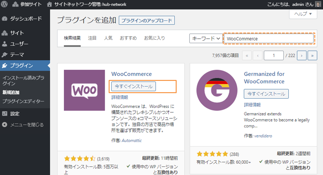The image size is (323, 175).
Task: Click プラグインのアップロード button
Action: point(147,20)
